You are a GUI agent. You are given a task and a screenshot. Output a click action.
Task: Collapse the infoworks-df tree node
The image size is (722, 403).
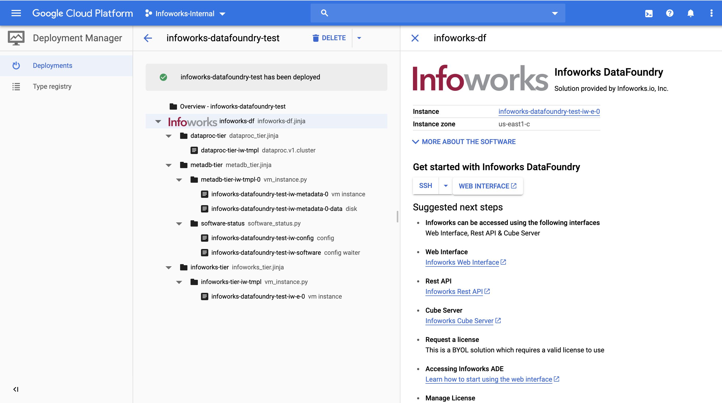point(158,121)
